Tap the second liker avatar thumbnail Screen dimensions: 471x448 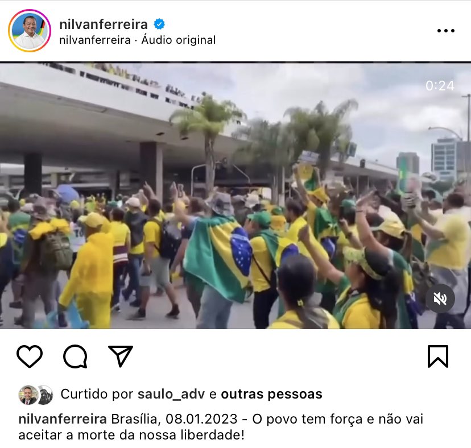[x=46, y=395]
